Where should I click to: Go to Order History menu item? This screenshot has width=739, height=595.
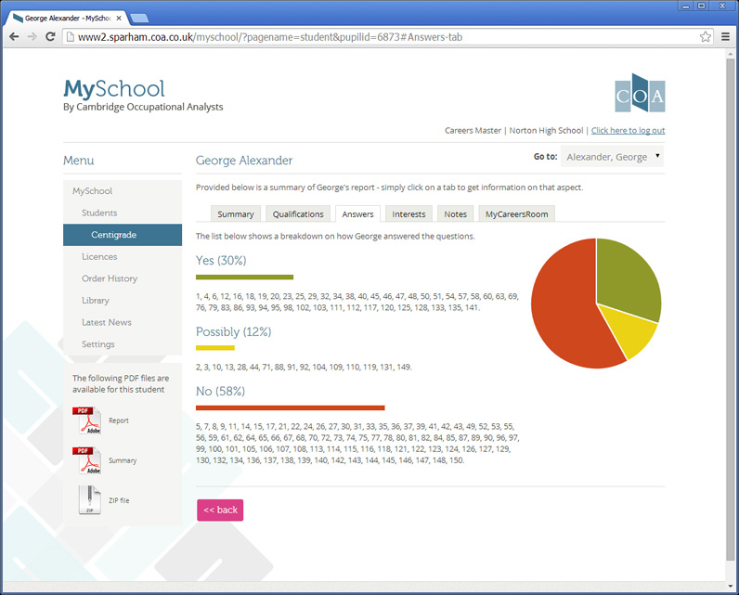click(110, 278)
